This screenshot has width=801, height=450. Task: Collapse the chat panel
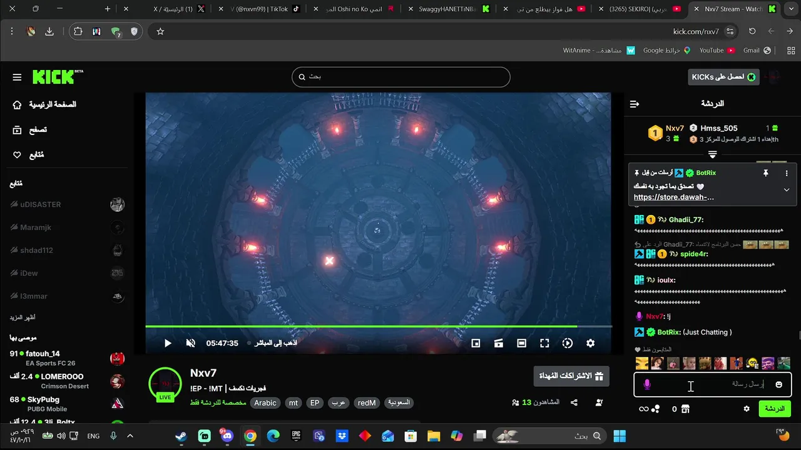[635, 104]
